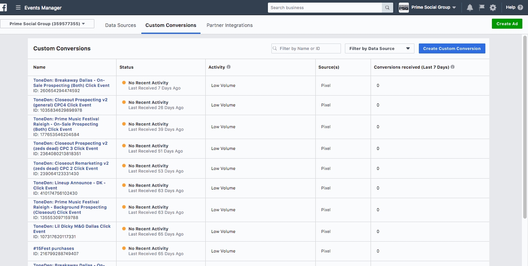528x266 pixels.
Task: Click status 'Last Received 7 Days Ago'
Action: pos(154,88)
